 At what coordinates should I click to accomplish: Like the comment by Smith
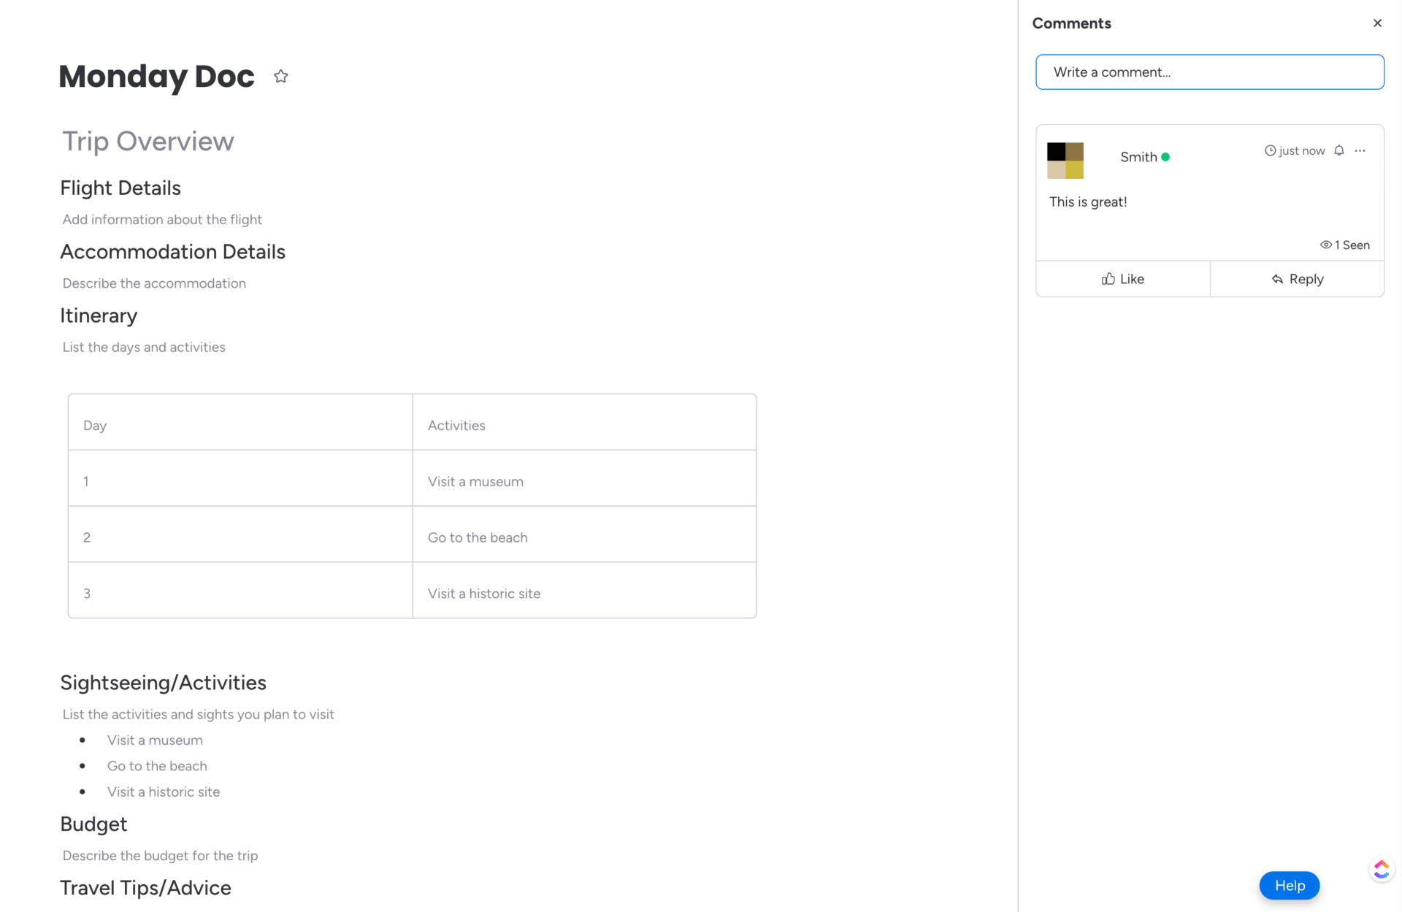tap(1122, 279)
